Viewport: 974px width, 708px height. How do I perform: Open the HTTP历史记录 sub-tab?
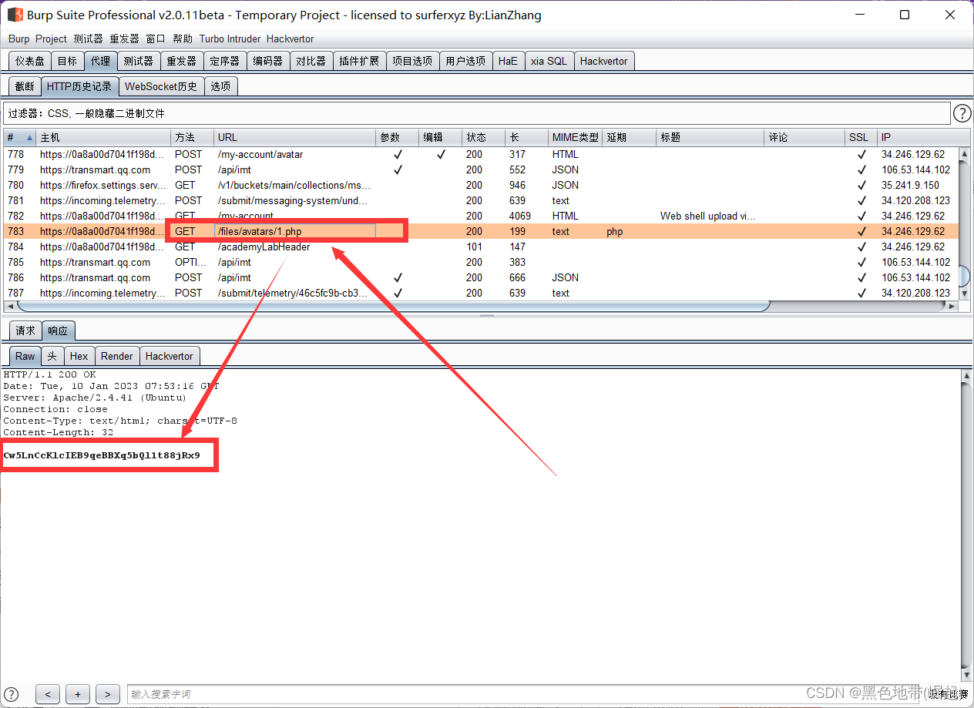(79, 86)
